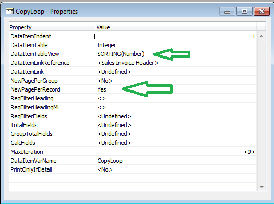Close the CopyLoop Properties window

[x=261, y=12]
